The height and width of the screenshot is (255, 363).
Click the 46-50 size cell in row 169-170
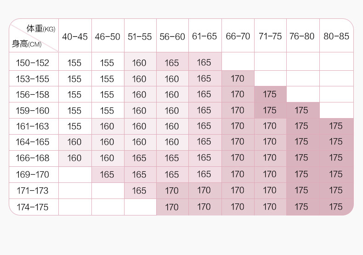(107, 175)
